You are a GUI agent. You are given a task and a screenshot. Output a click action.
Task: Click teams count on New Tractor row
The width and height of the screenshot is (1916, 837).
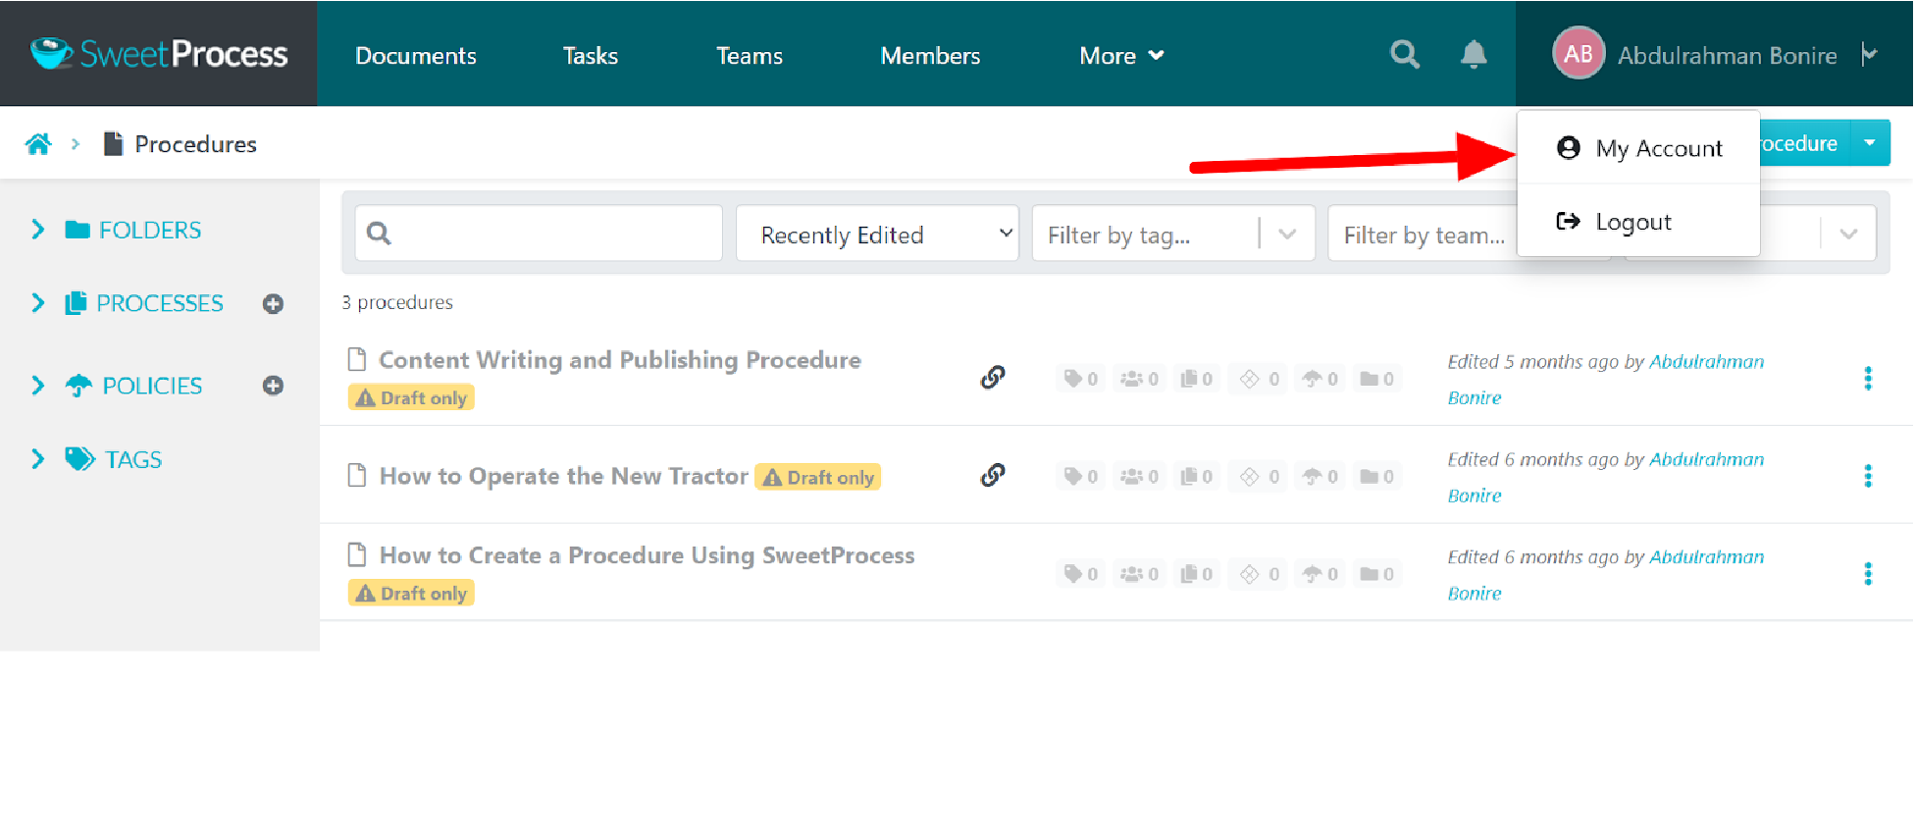coord(1139,476)
